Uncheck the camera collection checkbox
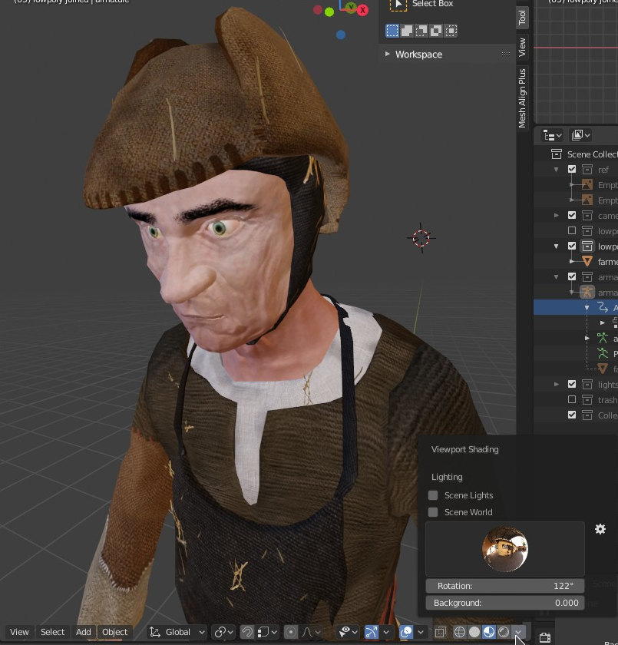 coord(571,215)
